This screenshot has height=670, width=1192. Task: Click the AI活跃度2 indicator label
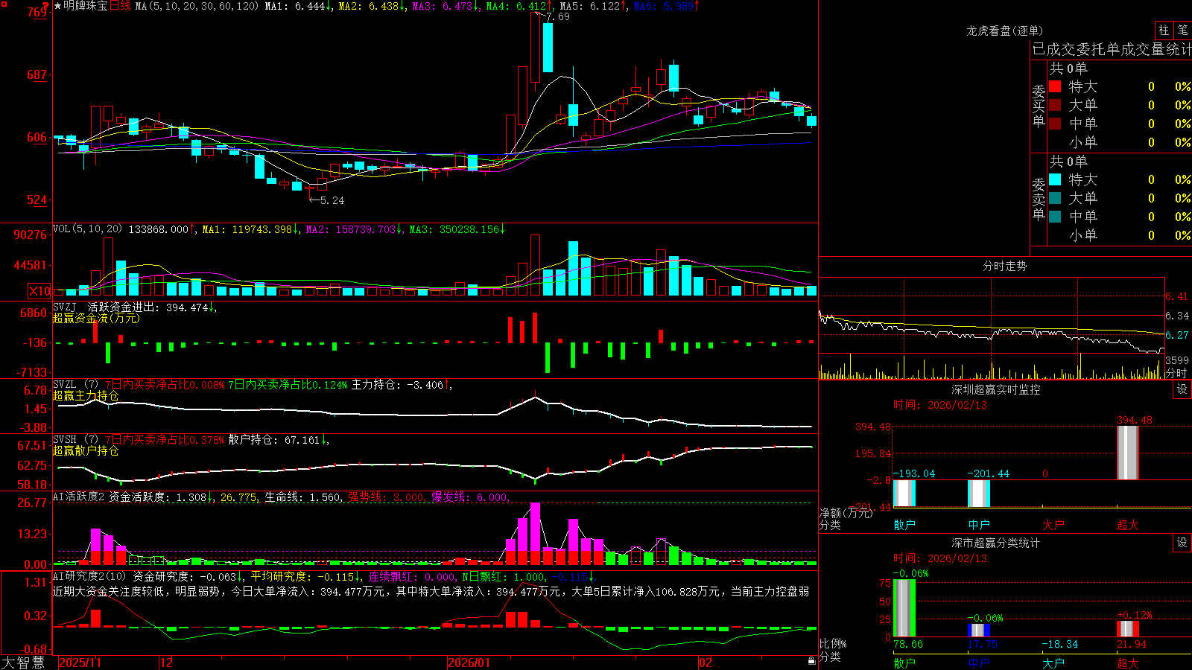pyautogui.click(x=79, y=497)
